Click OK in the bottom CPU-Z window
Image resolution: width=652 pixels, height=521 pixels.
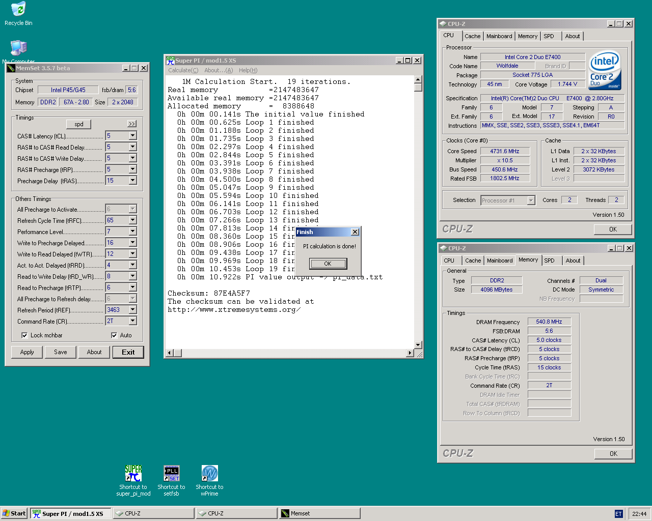613,454
